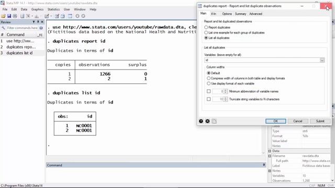
Task: Open the Graphics menu
Action: tap(37, 9)
